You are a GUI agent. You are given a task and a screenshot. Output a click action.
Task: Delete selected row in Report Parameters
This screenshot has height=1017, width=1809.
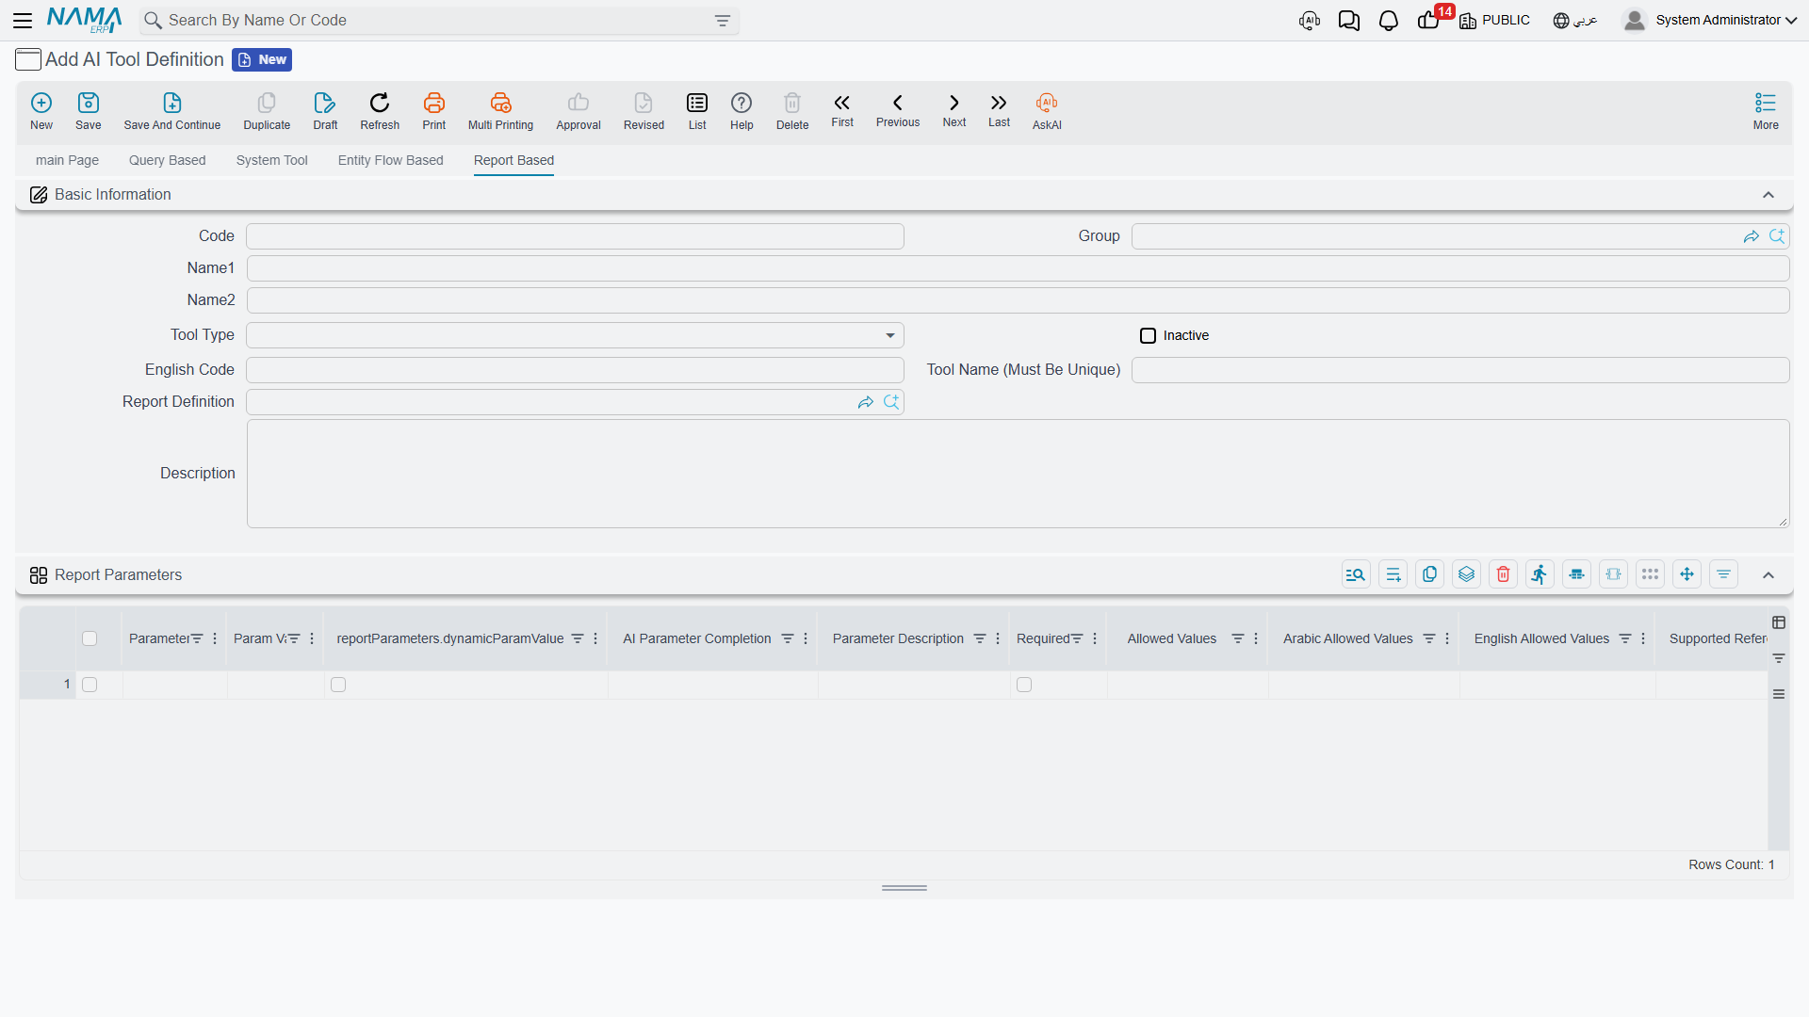[1503, 574]
